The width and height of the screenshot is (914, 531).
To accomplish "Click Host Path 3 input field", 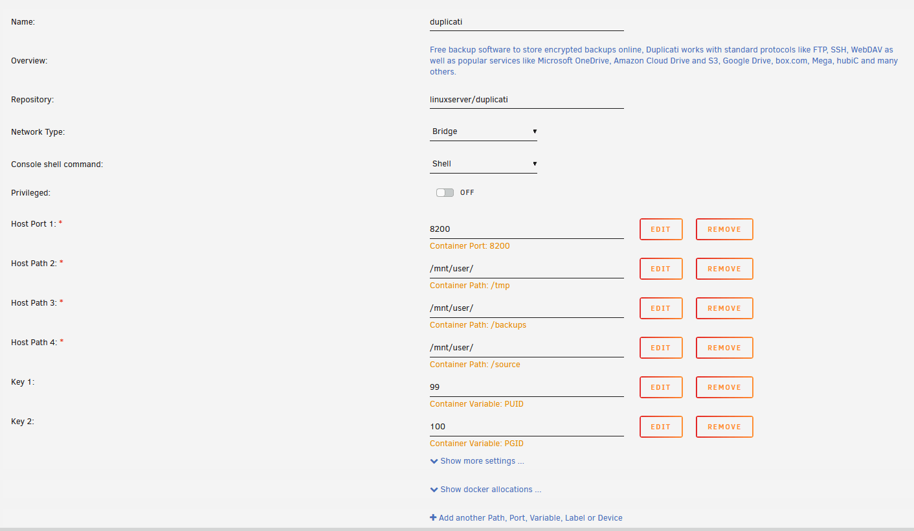I will (x=527, y=308).
